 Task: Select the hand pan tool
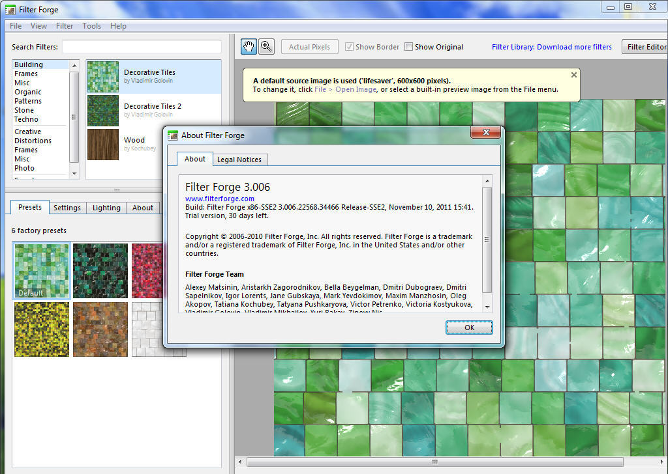point(249,46)
